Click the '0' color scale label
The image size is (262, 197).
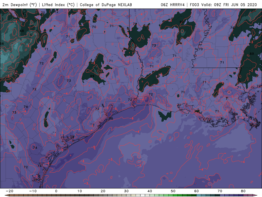pyautogui.click(x=56, y=191)
